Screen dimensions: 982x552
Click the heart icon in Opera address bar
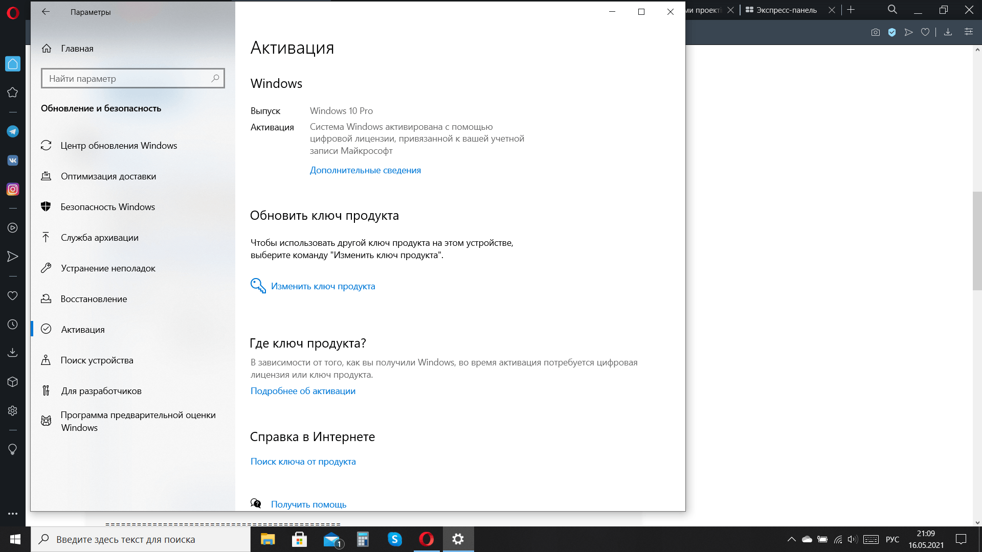click(x=925, y=32)
